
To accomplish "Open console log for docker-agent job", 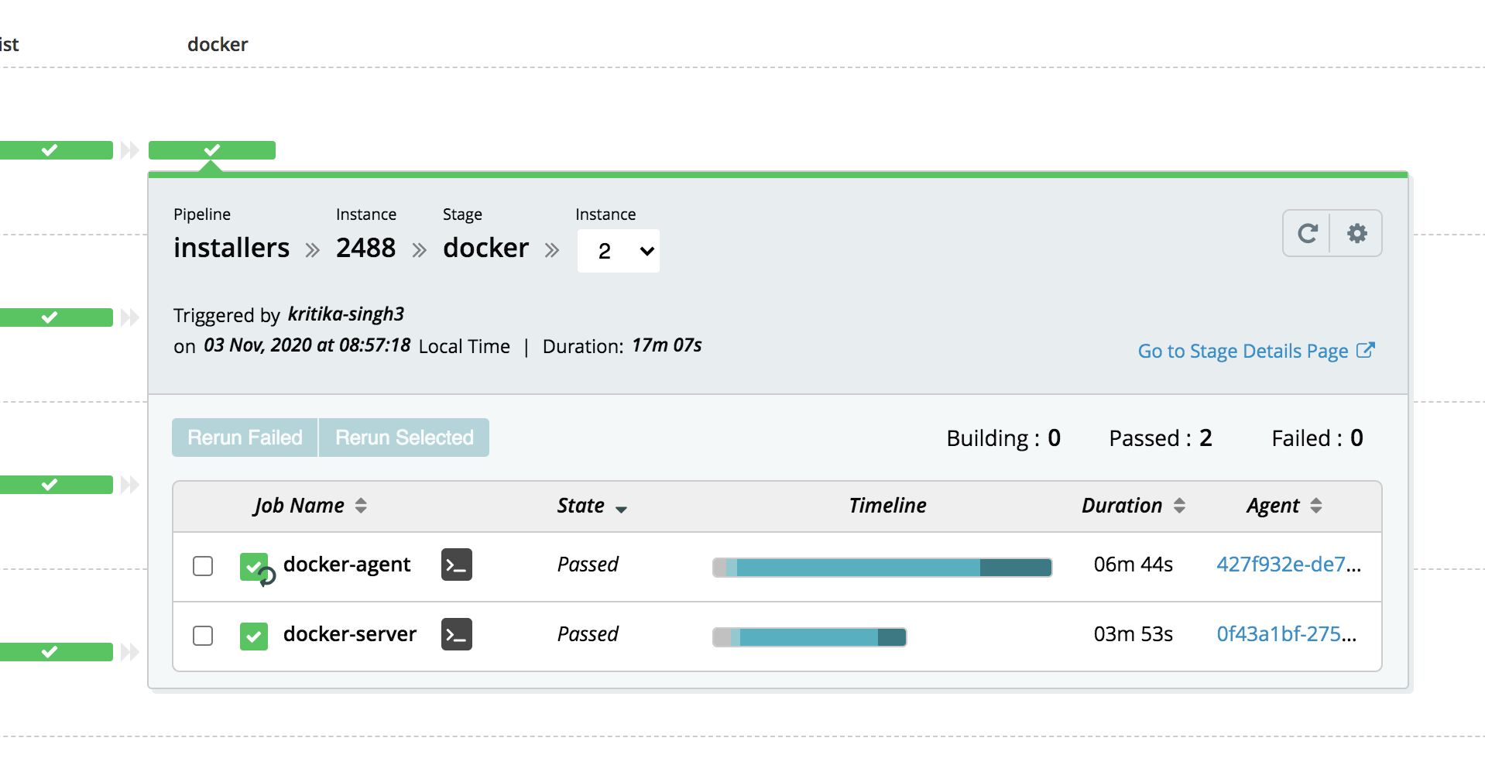I will tap(457, 565).
